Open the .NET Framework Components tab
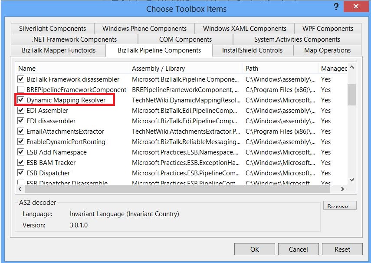Image resolution: width=371 pixels, height=263 pixels. 74,39
